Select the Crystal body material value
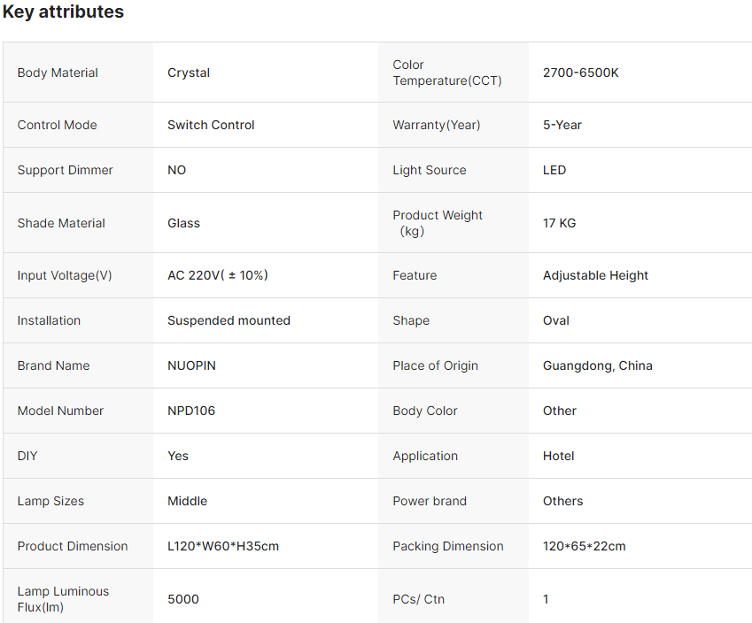This screenshot has width=752, height=623. (189, 73)
